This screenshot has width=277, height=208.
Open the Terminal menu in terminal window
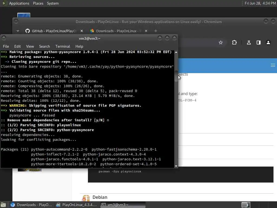click(x=62, y=46)
